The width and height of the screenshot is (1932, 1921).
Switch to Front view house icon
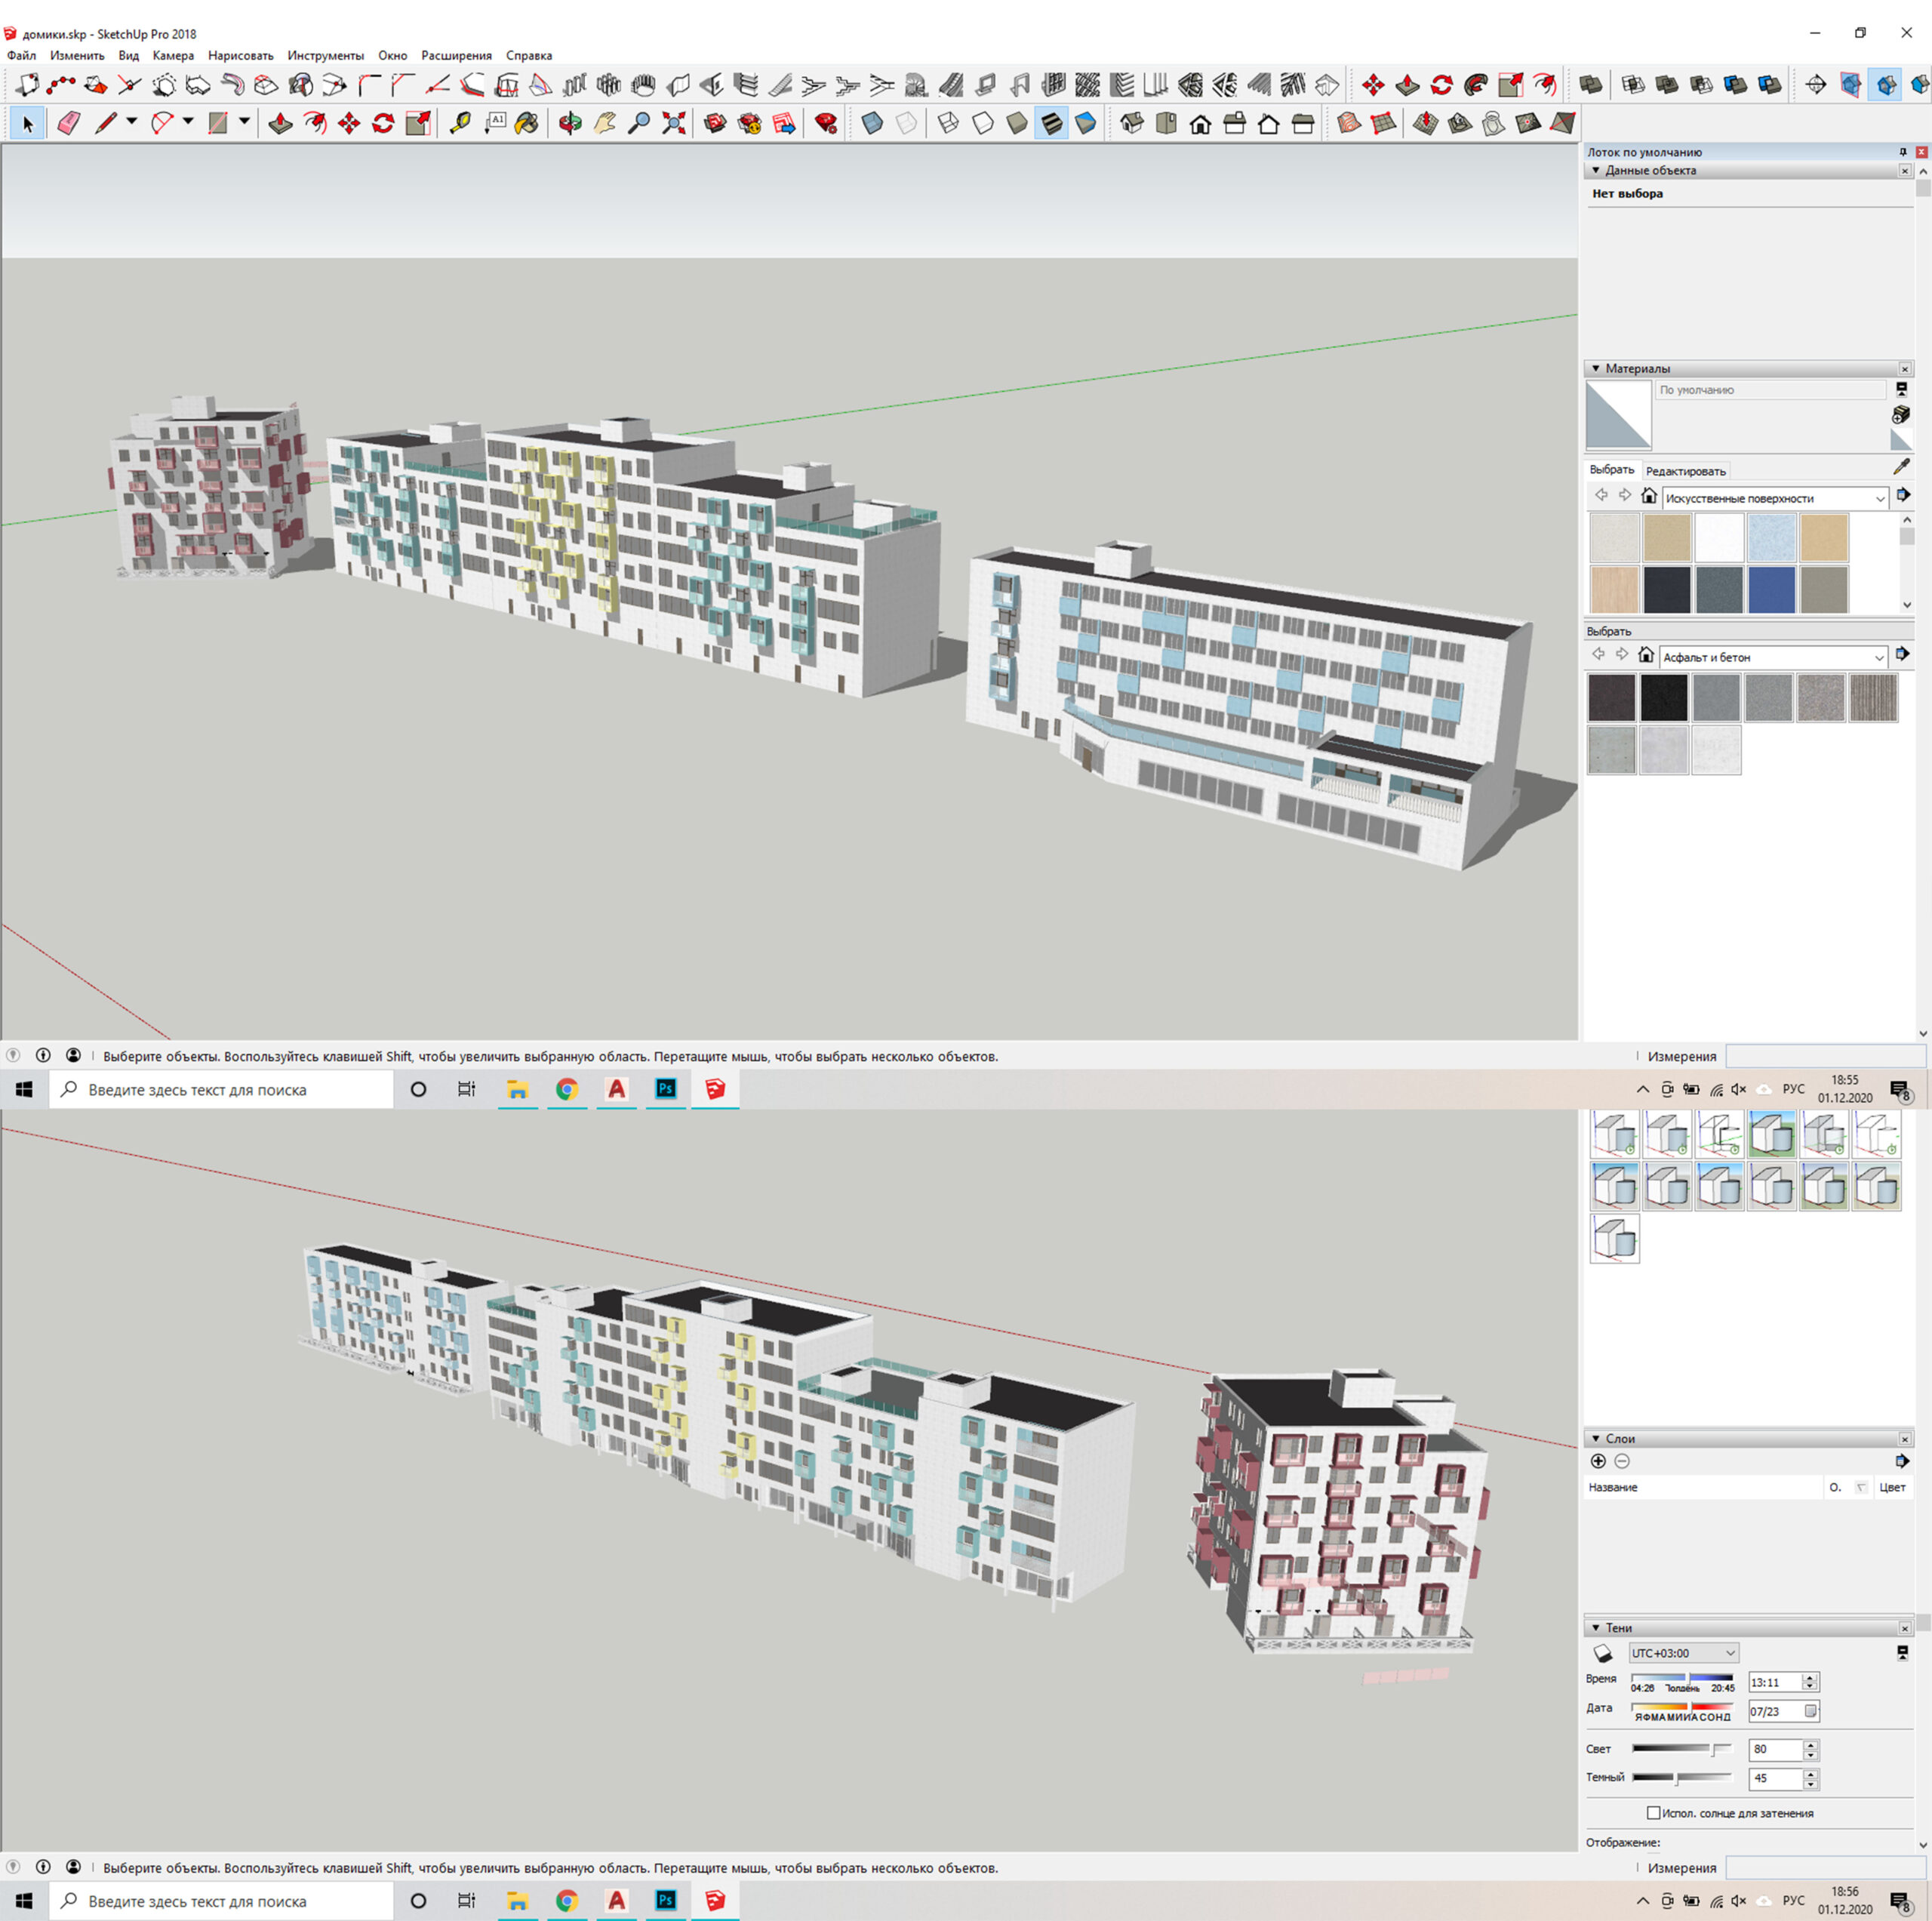pyautogui.click(x=1200, y=123)
